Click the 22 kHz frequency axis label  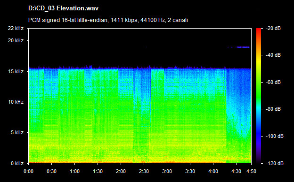16,28
